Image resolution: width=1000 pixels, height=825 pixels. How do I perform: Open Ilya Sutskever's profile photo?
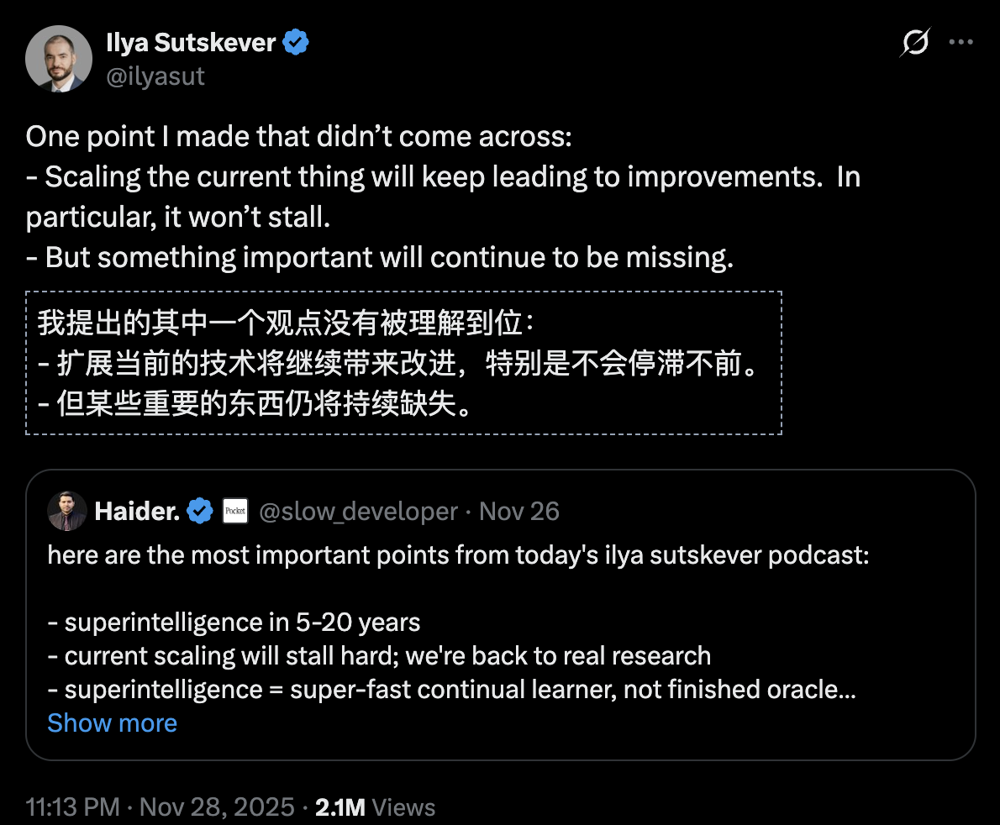(x=58, y=58)
